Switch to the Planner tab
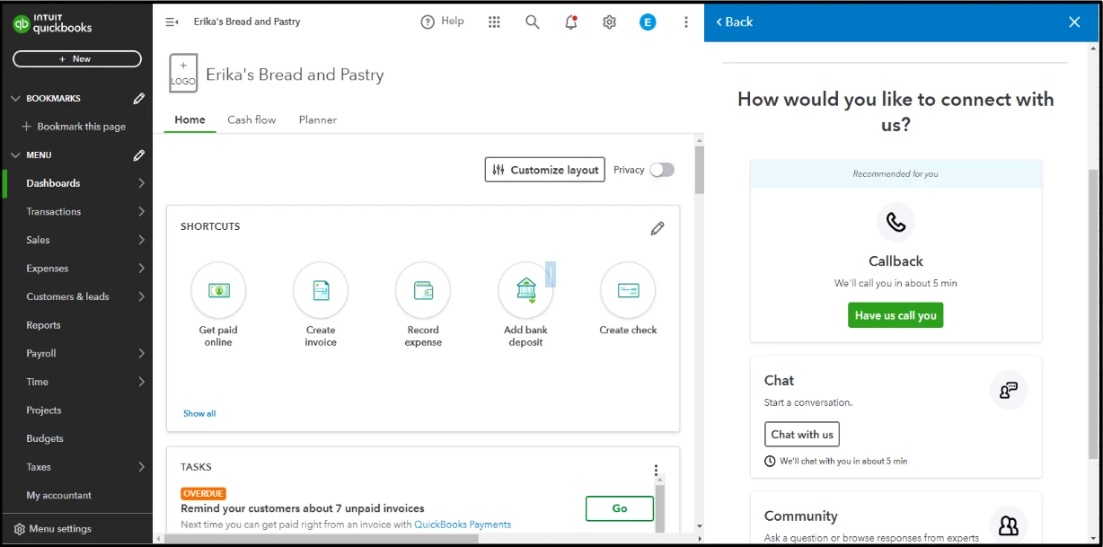The width and height of the screenshot is (1103, 547). 318,119
